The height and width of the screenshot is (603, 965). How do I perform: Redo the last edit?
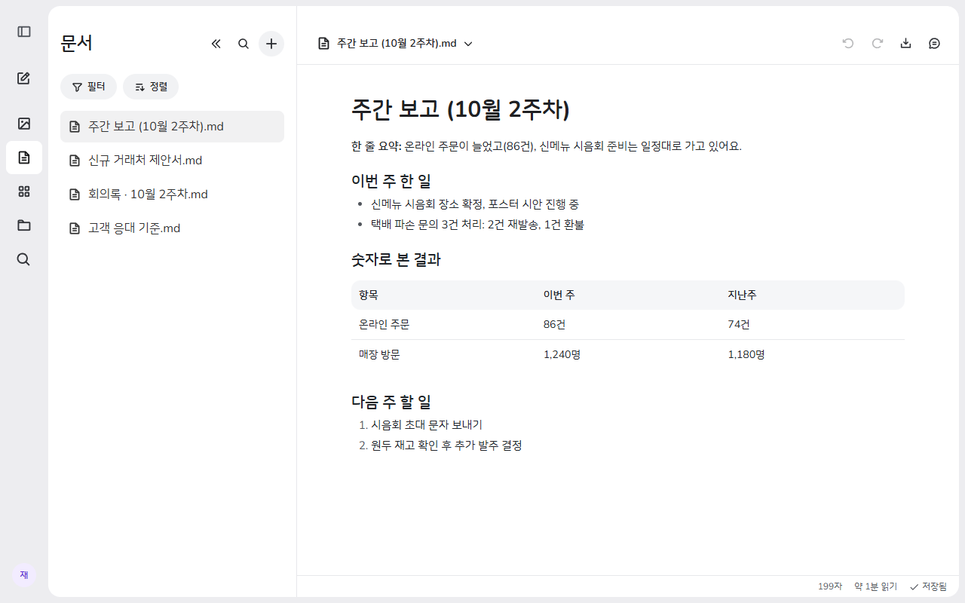[x=877, y=44]
